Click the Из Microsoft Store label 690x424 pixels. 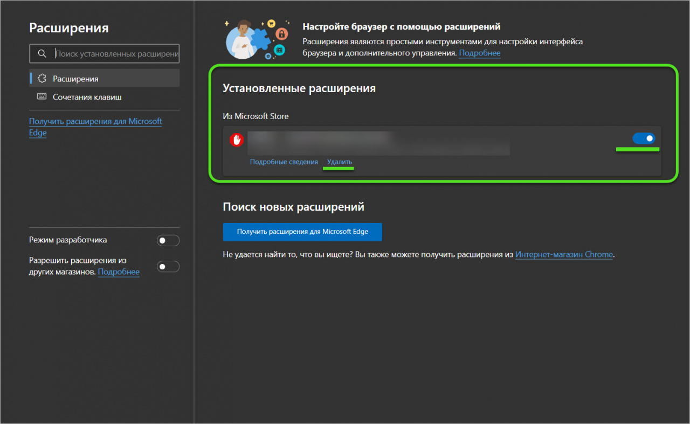tap(256, 116)
